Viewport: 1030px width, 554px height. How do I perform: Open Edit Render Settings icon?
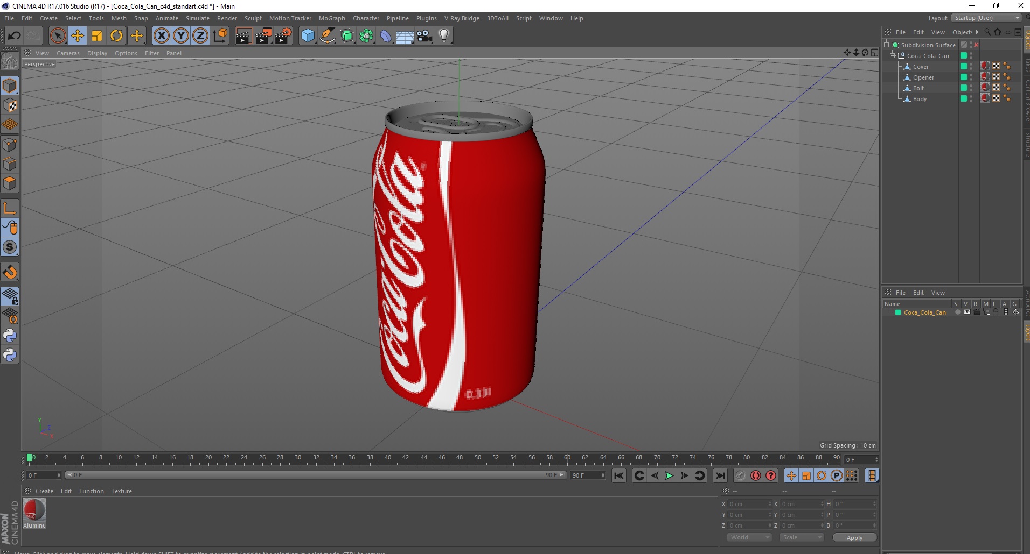pos(283,36)
